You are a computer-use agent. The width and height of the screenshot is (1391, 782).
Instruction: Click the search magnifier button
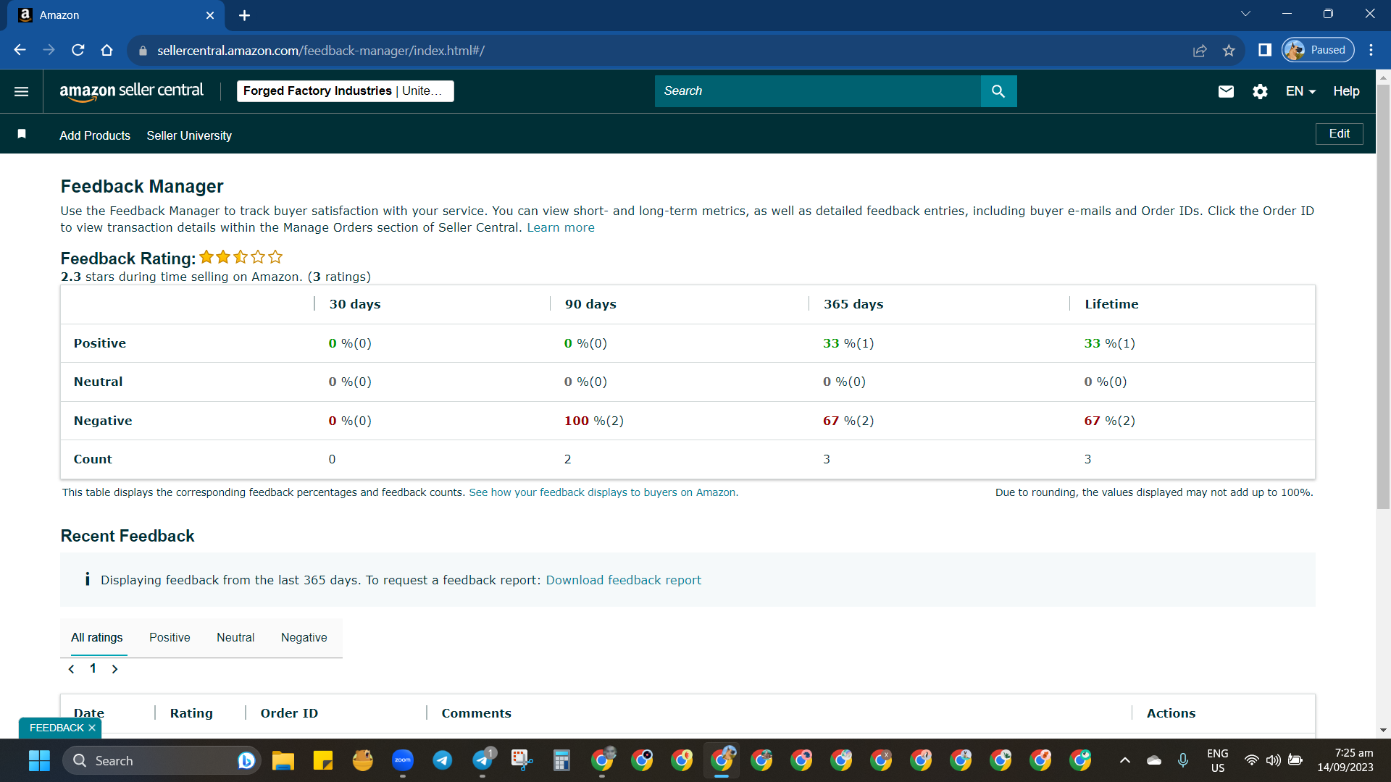click(x=998, y=91)
